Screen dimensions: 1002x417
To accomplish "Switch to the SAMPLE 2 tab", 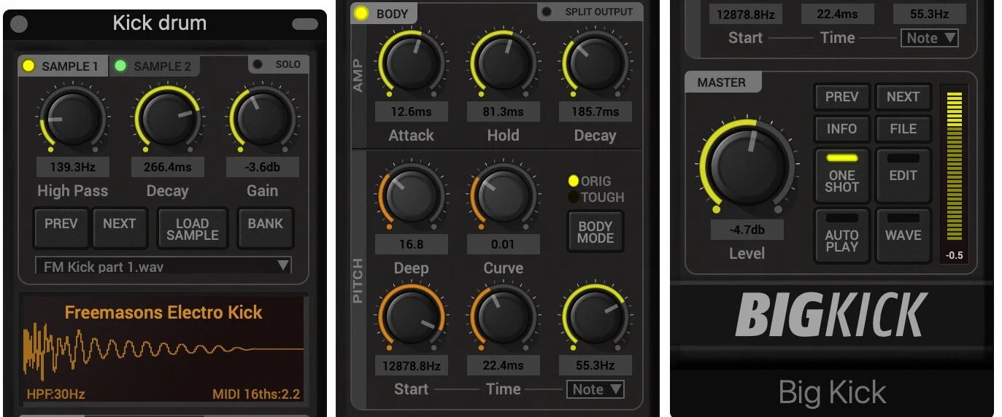I will click(x=154, y=66).
